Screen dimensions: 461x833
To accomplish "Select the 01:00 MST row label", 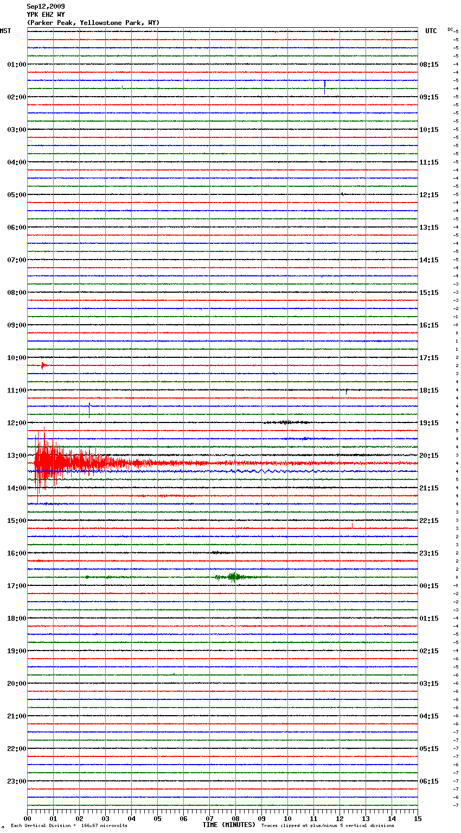I will coord(16,65).
